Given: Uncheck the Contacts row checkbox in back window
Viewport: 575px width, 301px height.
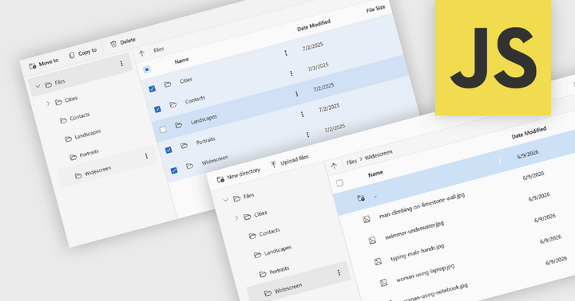Looking at the screenshot, I should click(157, 109).
